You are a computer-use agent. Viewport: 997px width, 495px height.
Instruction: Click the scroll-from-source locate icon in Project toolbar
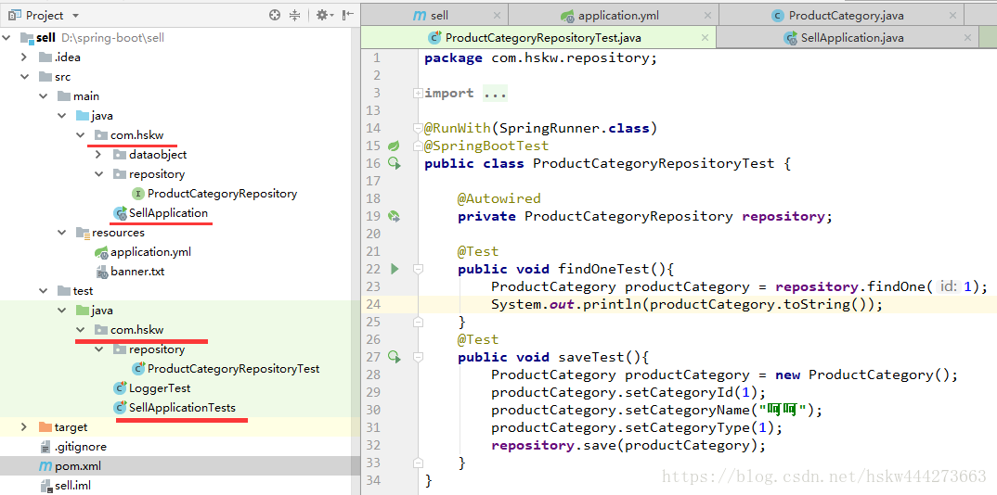pyautogui.click(x=275, y=15)
